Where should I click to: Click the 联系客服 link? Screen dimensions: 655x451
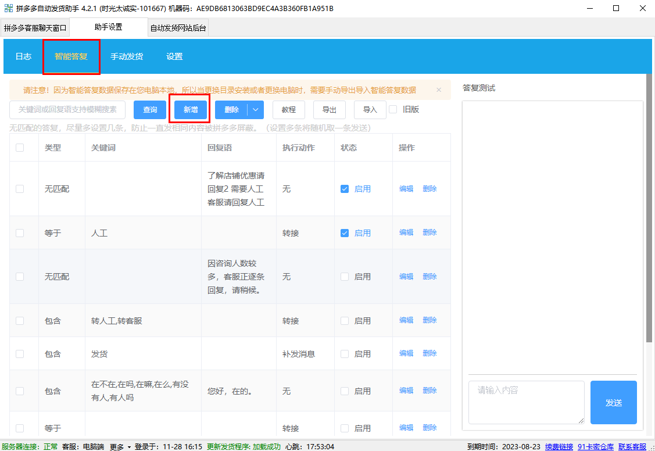(632, 447)
